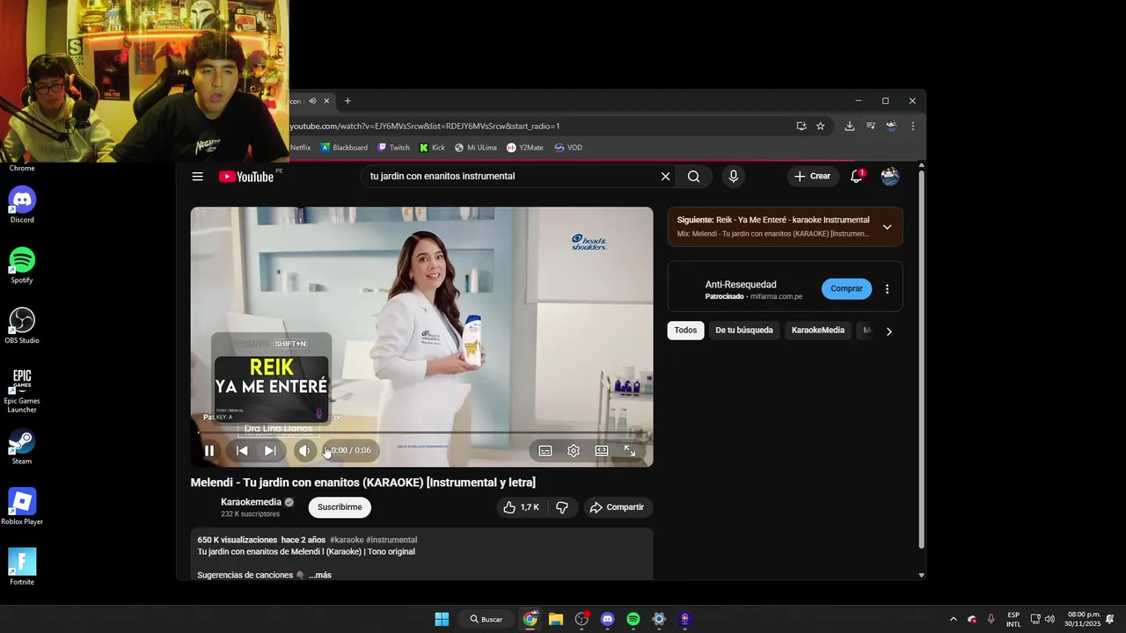Viewport: 1126px width, 633px height.
Task: Open the Kick bookmark
Action: coord(432,148)
